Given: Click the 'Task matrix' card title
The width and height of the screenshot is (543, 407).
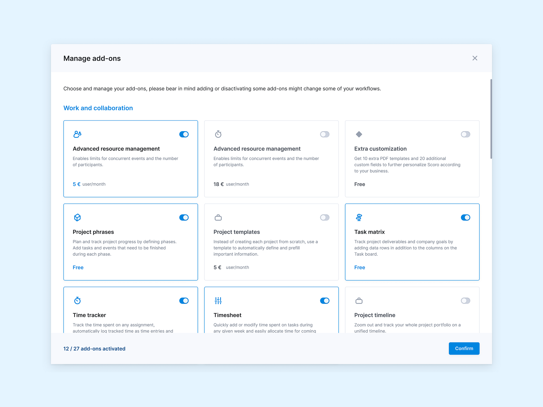Looking at the screenshot, I should [x=369, y=232].
